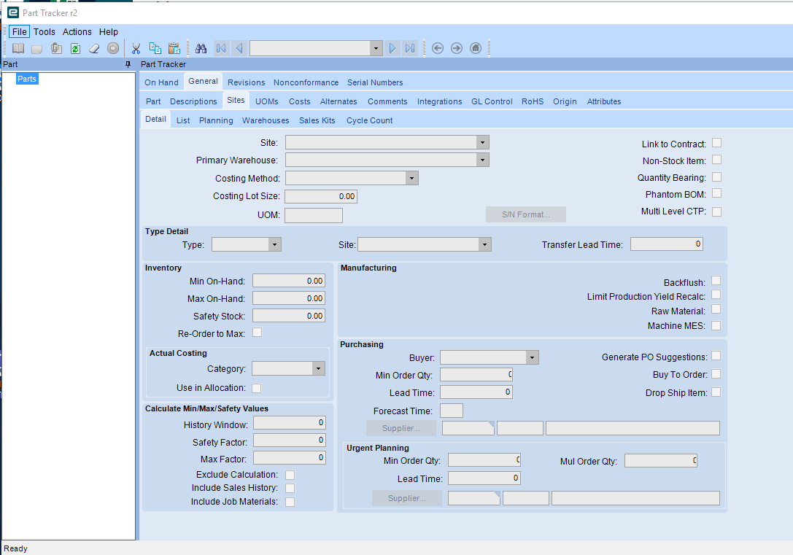Toggle the Backflush checkbox
This screenshot has height=555, width=793.
(x=716, y=281)
